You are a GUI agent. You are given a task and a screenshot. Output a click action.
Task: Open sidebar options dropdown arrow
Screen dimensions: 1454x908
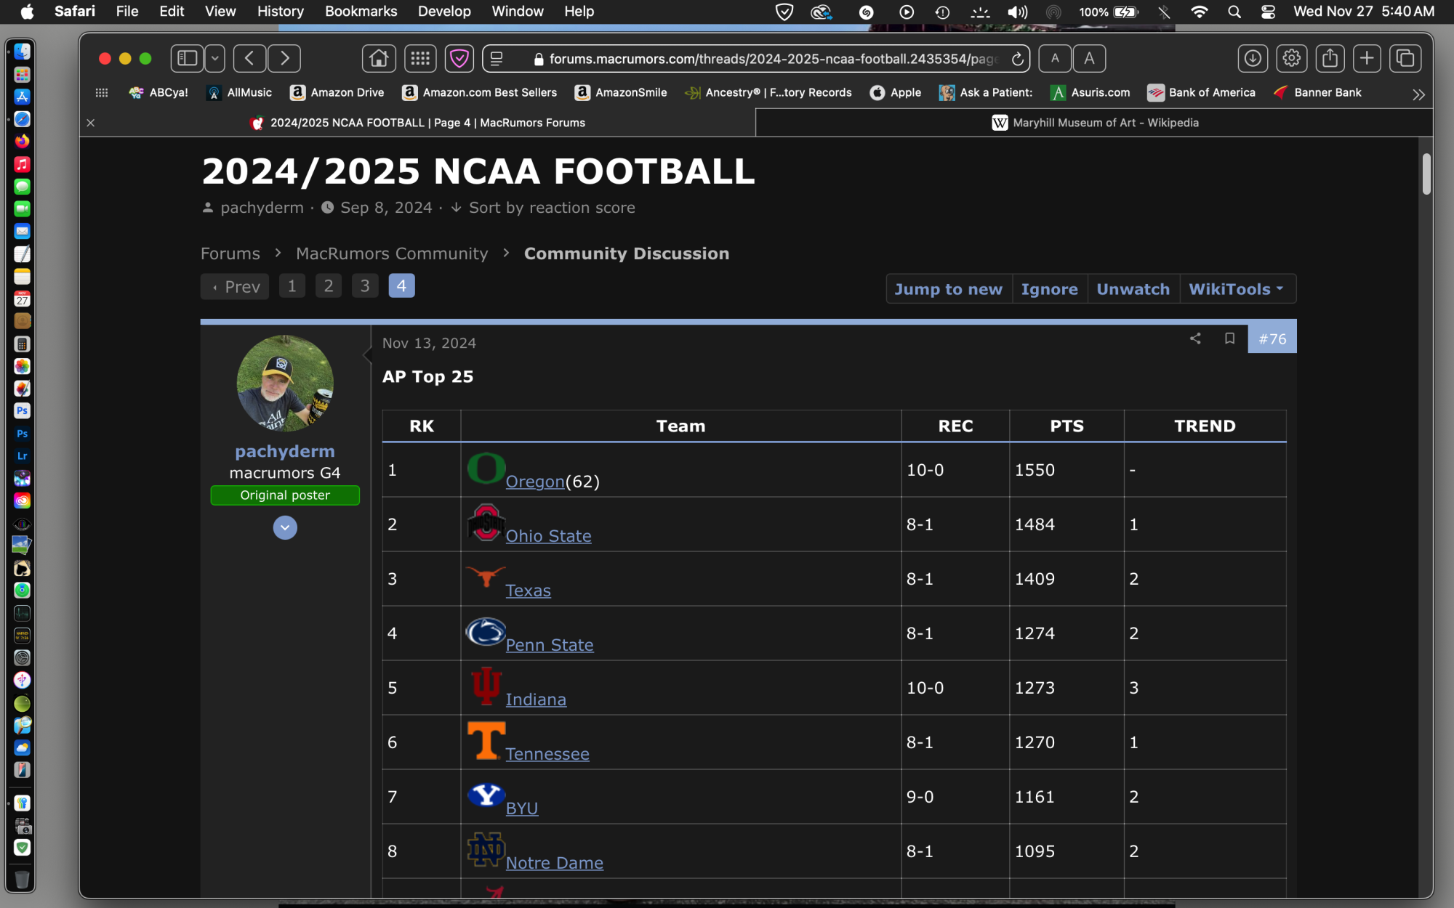point(215,58)
